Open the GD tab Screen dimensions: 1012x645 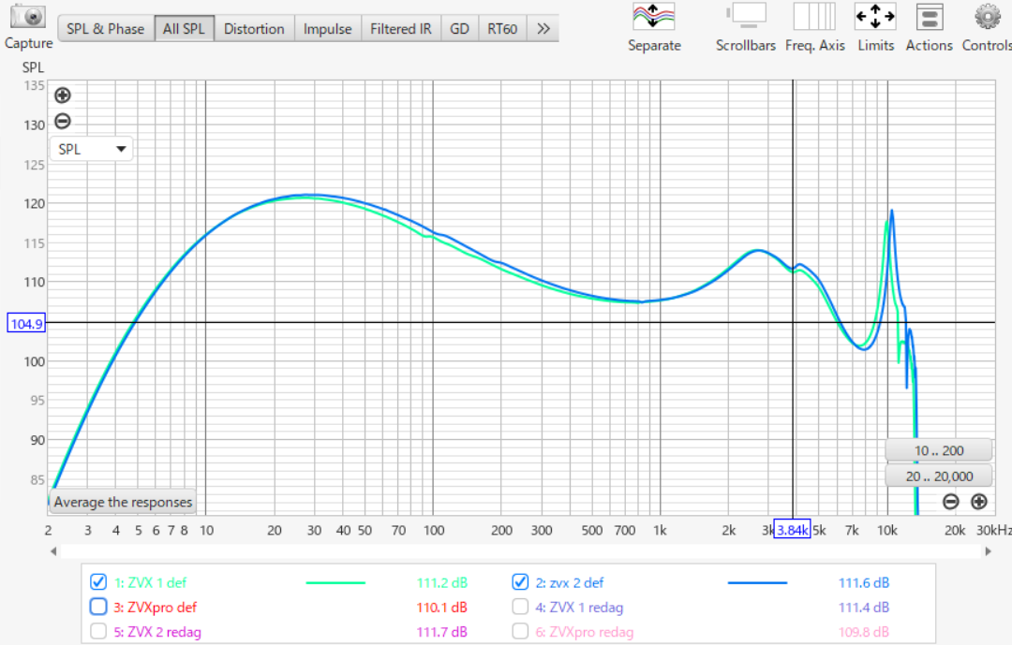[459, 28]
